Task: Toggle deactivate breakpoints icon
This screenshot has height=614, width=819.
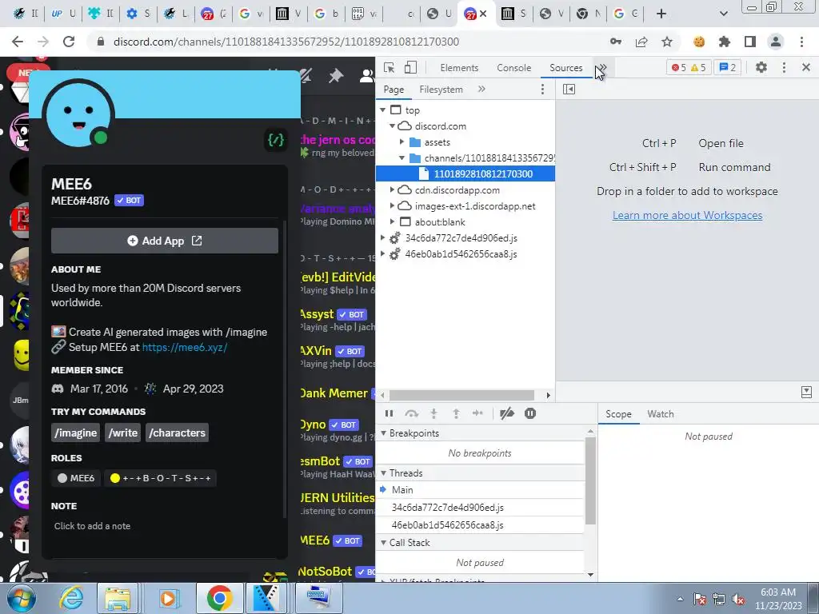Action: (506, 413)
